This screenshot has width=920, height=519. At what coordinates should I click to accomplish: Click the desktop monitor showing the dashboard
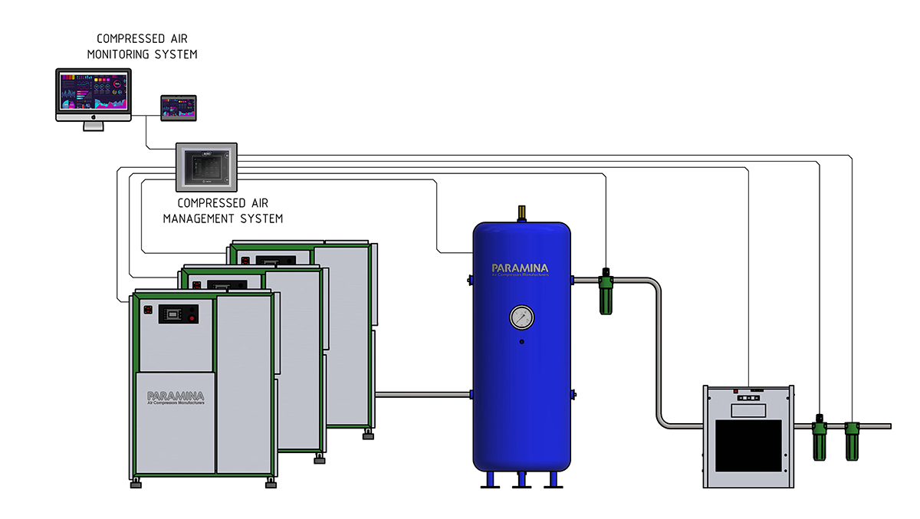pyautogui.click(x=93, y=94)
